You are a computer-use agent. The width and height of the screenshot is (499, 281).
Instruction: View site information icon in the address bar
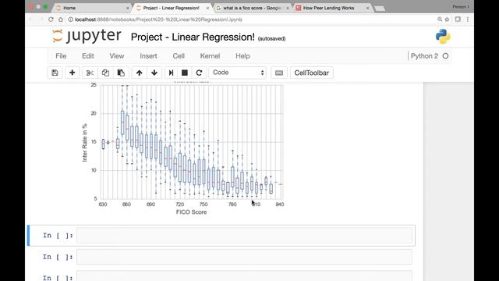pos(71,20)
